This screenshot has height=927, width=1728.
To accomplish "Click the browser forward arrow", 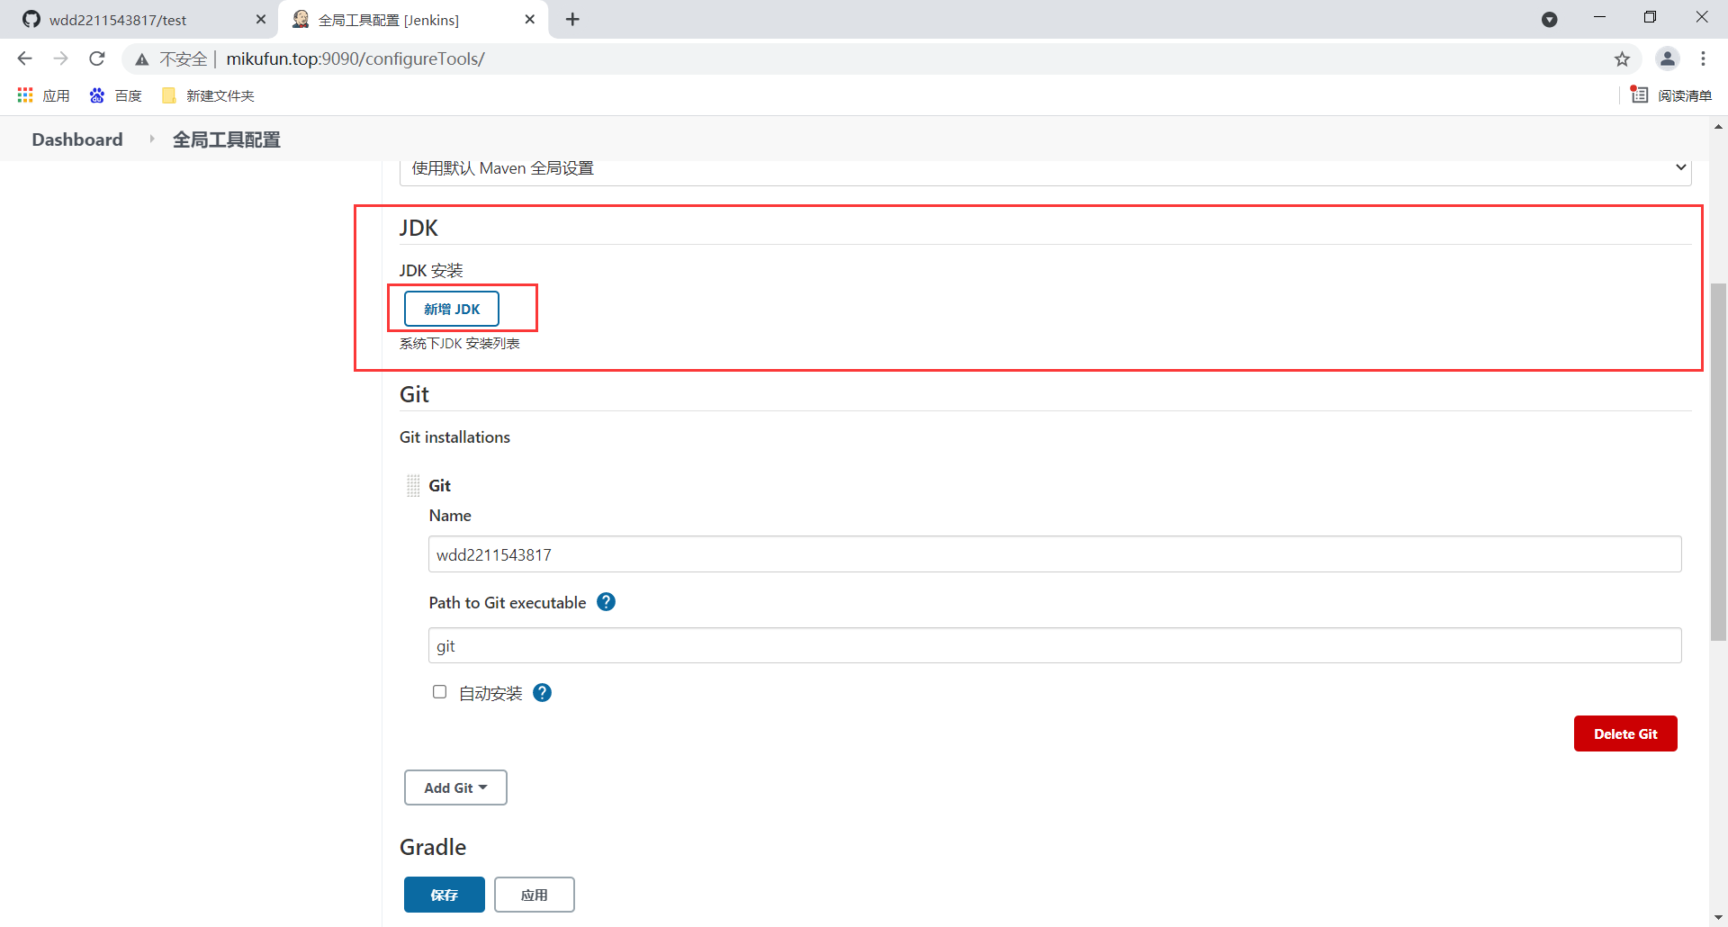I will tap(60, 58).
